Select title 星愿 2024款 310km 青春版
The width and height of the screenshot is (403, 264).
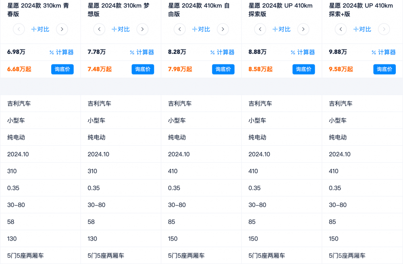click(38, 10)
